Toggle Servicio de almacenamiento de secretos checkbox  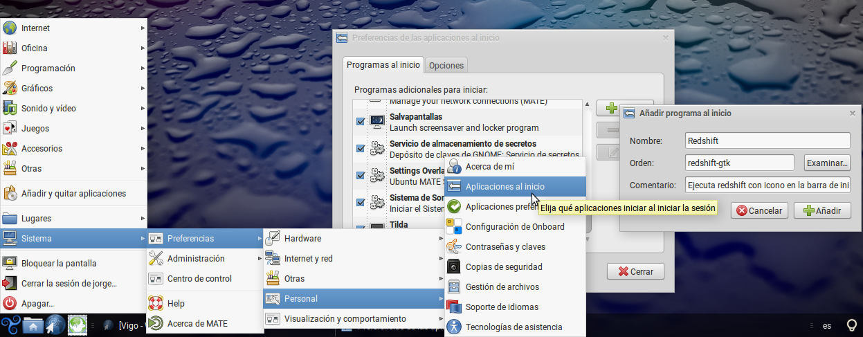point(361,148)
